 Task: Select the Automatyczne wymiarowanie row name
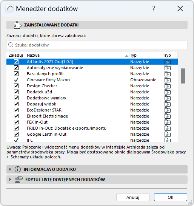pos(55,68)
